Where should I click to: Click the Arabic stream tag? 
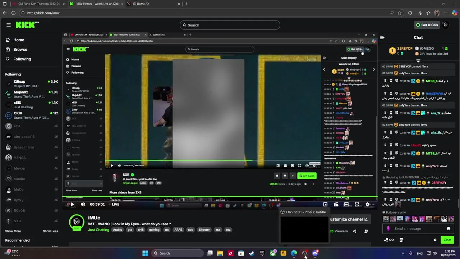coord(118,230)
